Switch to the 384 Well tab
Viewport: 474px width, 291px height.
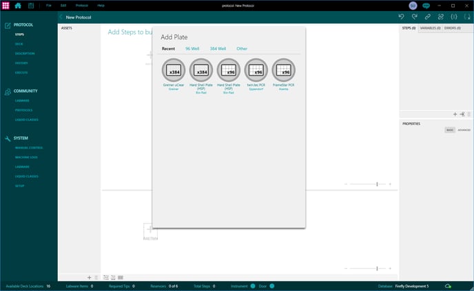(218, 49)
